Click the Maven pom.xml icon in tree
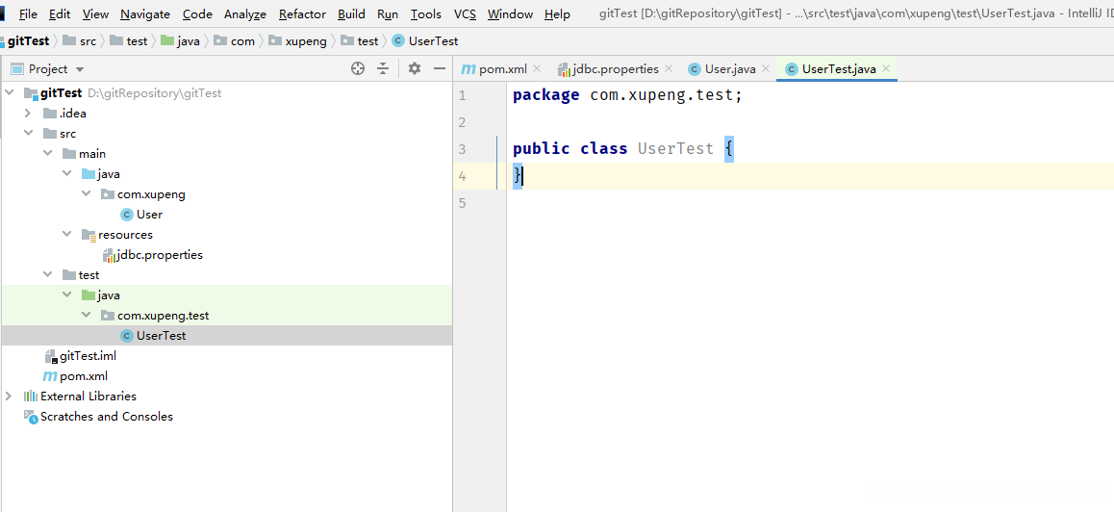 click(50, 376)
